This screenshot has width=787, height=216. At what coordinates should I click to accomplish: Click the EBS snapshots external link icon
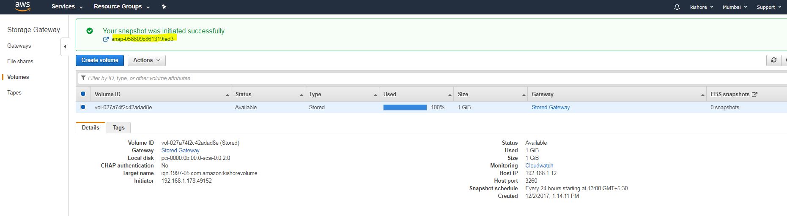coord(754,94)
